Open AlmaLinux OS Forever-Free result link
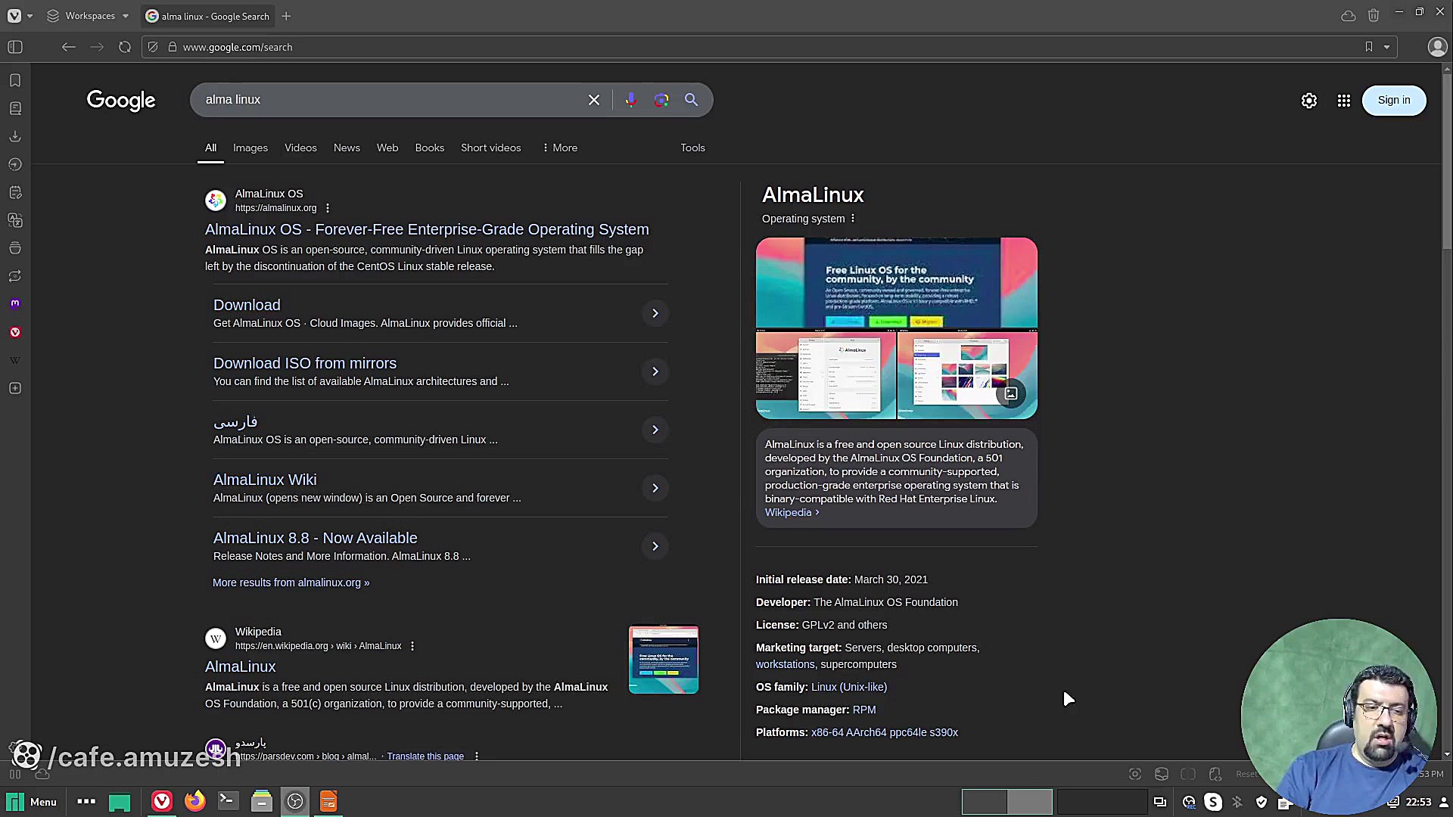The image size is (1453, 817). (x=427, y=229)
